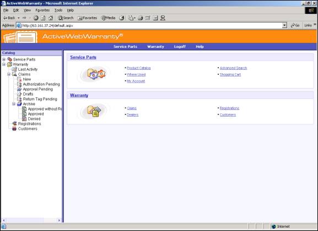Viewport: 318px width, 231px height.
Task: Collapse the Archive tree node
Action: coord(14,104)
